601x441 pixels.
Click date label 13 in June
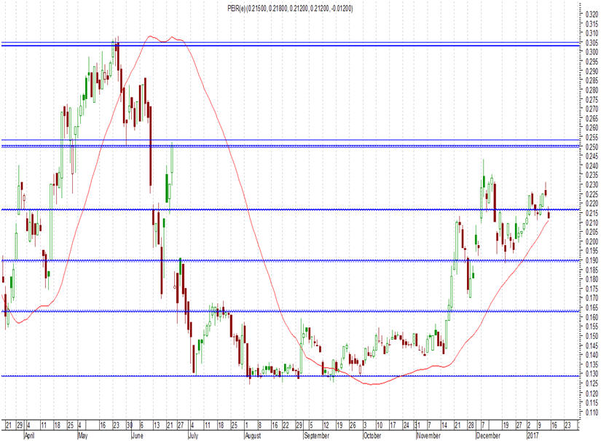click(x=157, y=425)
